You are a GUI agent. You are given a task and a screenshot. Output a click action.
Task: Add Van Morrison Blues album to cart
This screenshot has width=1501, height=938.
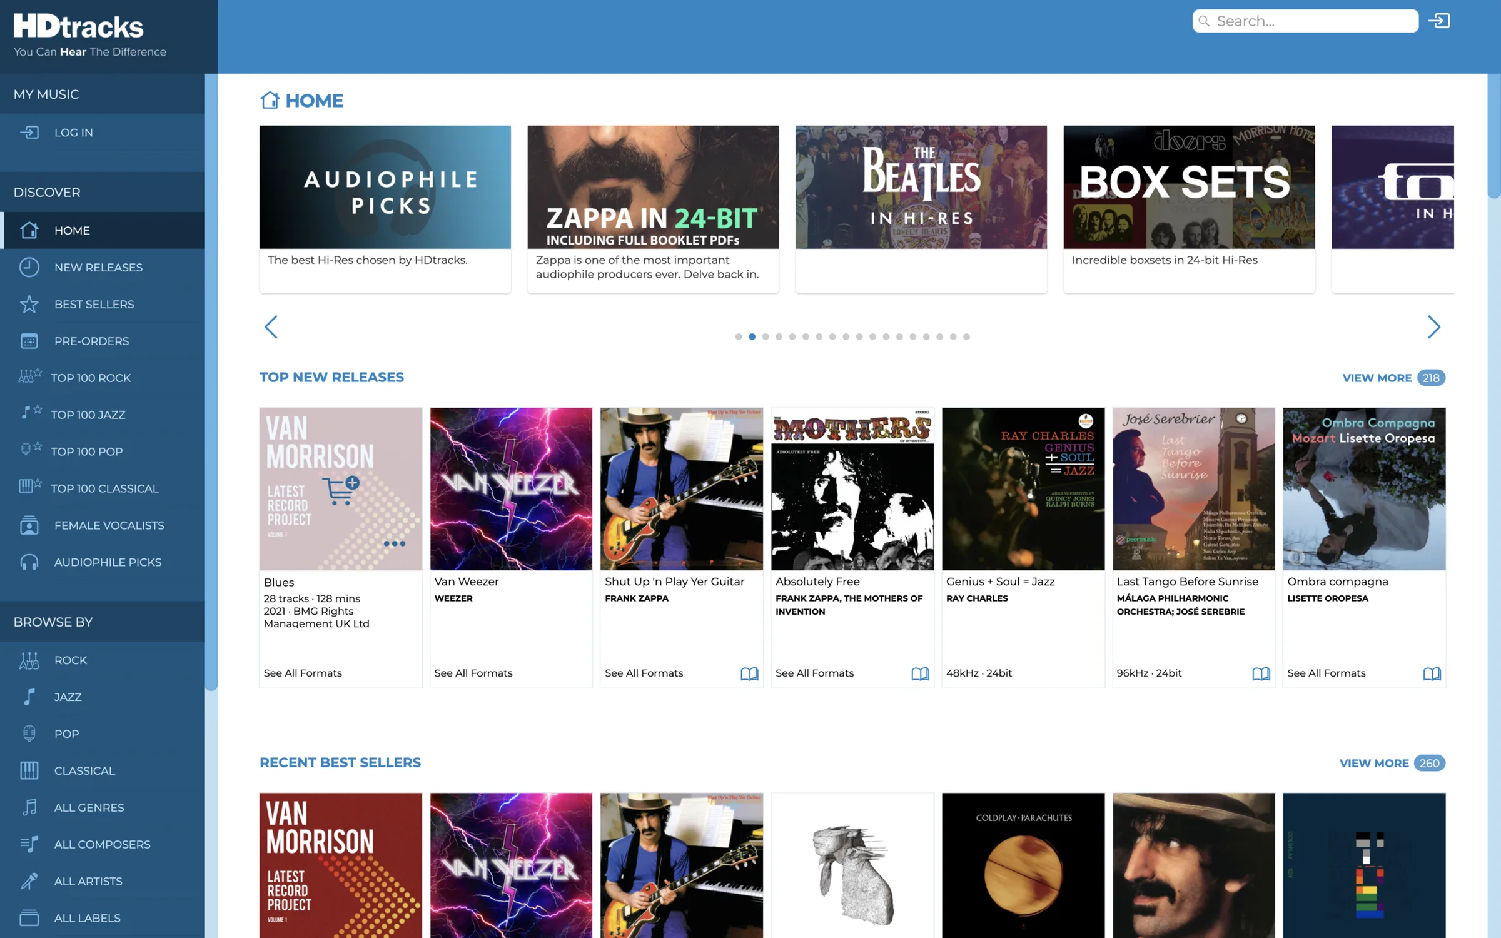(x=341, y=491)
